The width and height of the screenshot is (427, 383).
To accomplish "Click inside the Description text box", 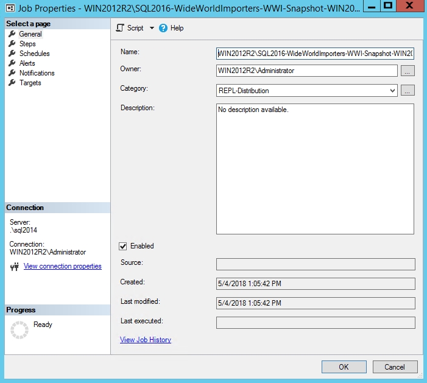I will (x=315, y=169).
